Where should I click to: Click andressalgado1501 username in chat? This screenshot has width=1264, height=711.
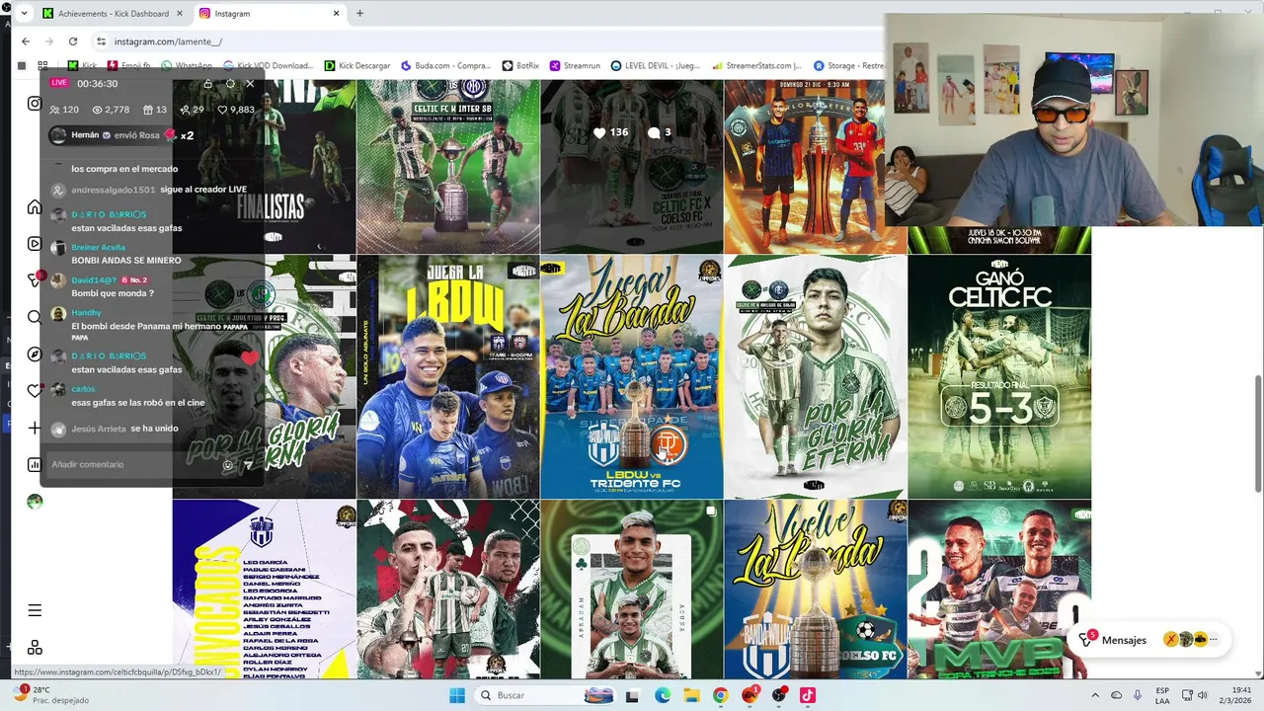click(x=114, y=189)
